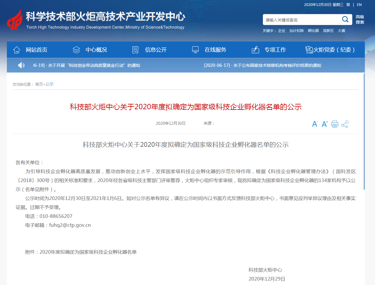Click the speaker announcement icon
Image resolution: width=375 pixels, height=285 pixels.
21,65
